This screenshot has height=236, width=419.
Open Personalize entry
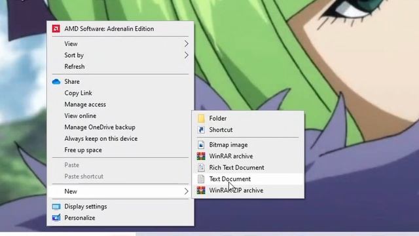[120, 218]
